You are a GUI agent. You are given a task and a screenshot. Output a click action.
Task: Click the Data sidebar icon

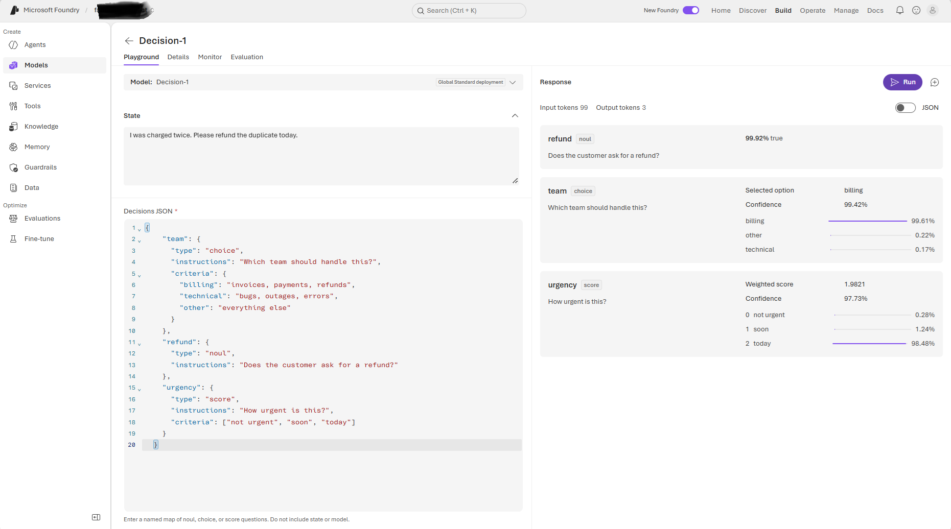tap(13, 188)
